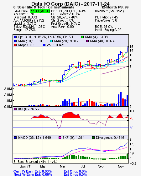Click the green SMA (4) legend swatch
This screenshot has width=141, height=176.
[82, 37]
